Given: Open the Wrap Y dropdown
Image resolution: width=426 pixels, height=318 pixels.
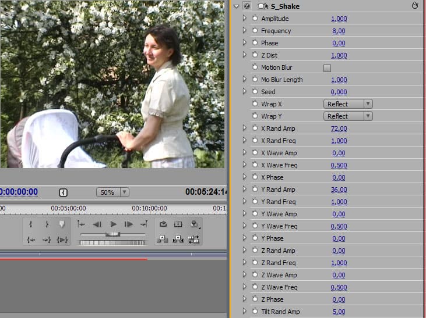Looking at the screenshot, I should [x=348, y=116].
